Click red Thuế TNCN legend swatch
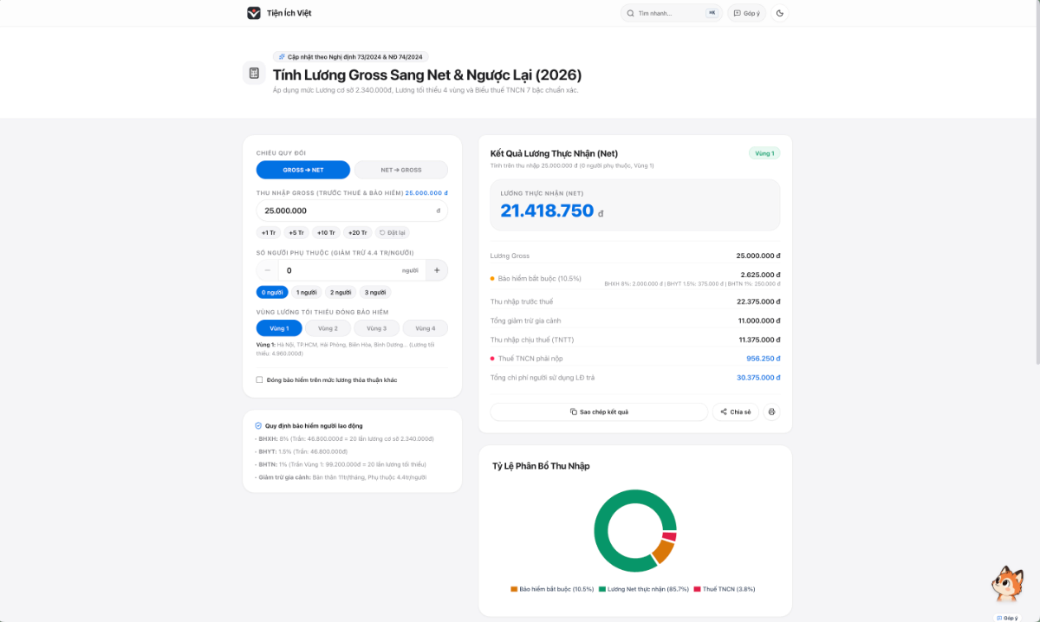The image size is (1040, 622). pos(697,589)
